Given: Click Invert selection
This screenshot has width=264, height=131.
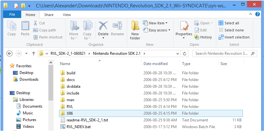Looking at the screenshot, I should click(234, 37).
